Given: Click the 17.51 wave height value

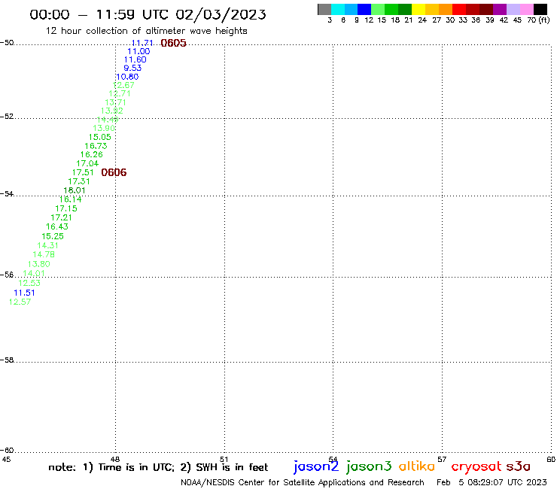Looking at the screenshot, I should [83, 172].
